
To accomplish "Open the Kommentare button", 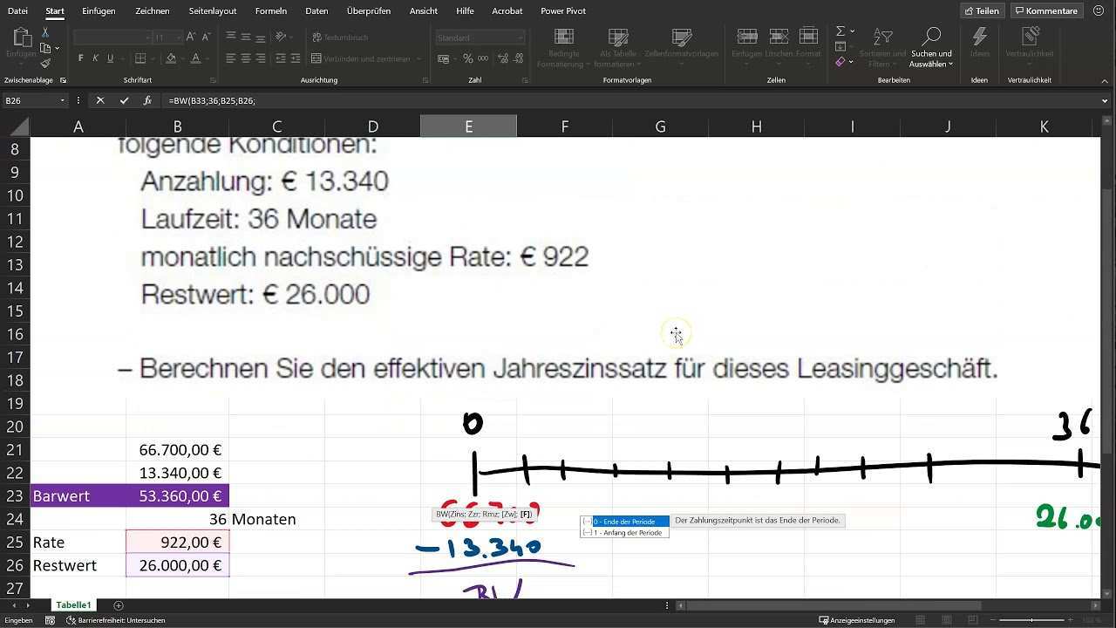I will (1045, 11).
